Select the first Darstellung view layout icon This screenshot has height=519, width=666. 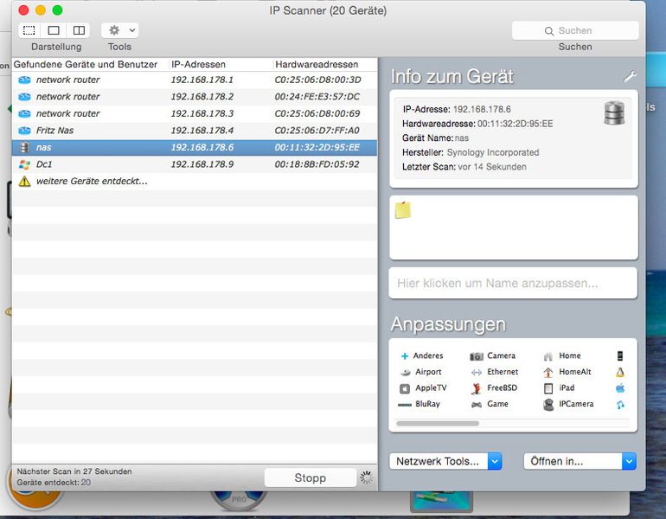pos(29,30)
